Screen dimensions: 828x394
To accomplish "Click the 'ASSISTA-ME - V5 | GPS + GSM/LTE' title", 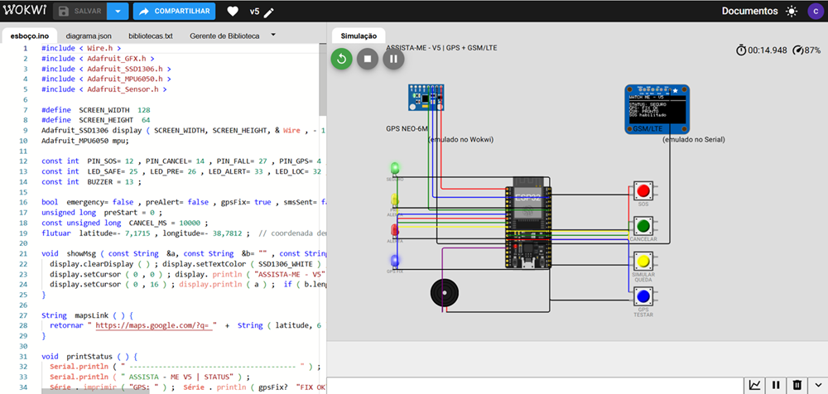I will [441, 47].
